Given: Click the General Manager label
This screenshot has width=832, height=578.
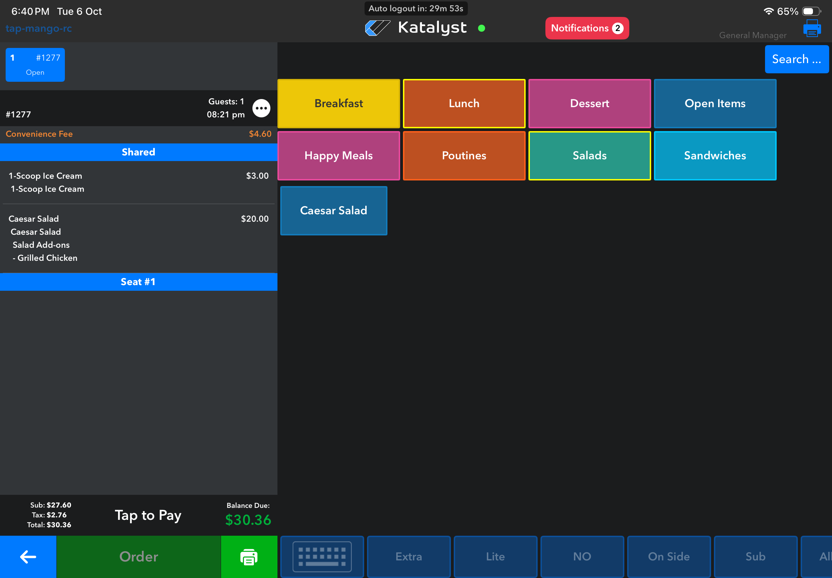Looking at the screenshot, I should 753,35.
